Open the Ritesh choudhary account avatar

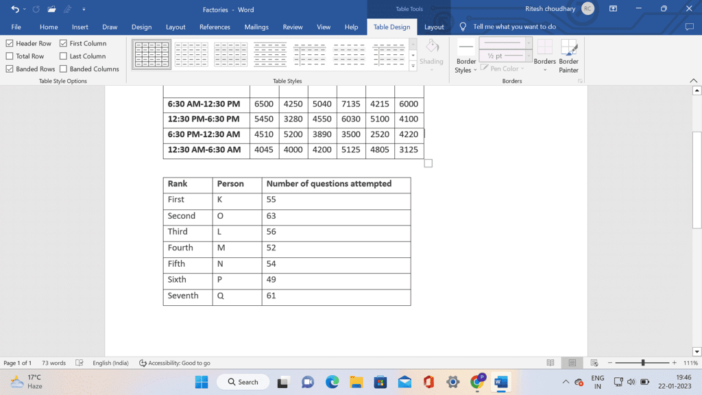click(588, 9)
